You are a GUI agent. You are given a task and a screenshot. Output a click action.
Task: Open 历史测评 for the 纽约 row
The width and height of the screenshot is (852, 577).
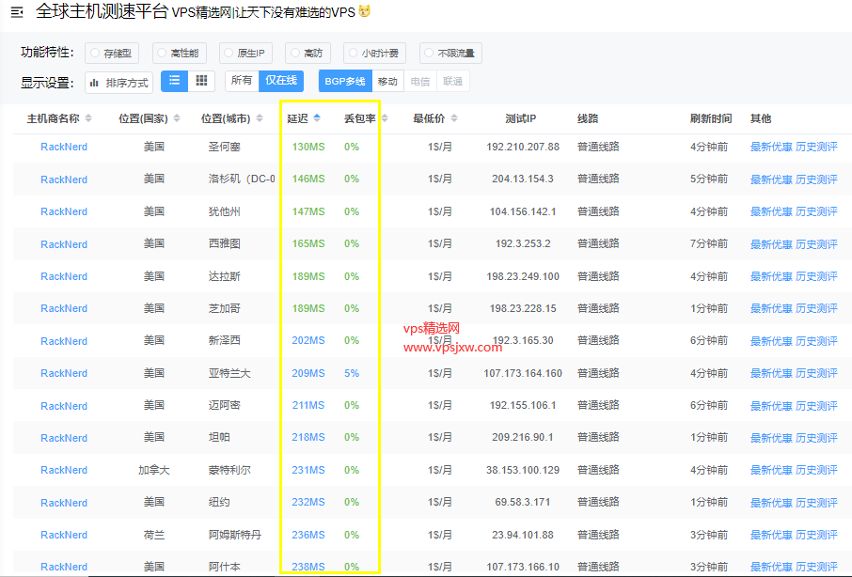click(816, 503)
